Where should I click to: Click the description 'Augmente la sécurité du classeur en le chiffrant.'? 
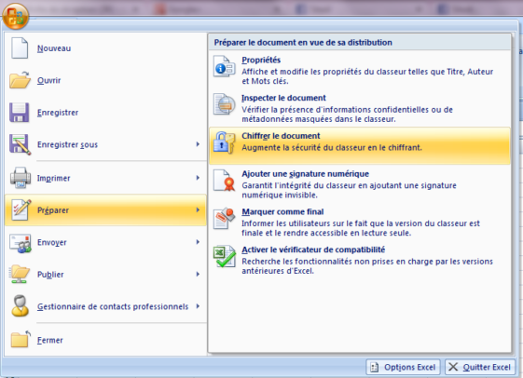click(332, 147)
